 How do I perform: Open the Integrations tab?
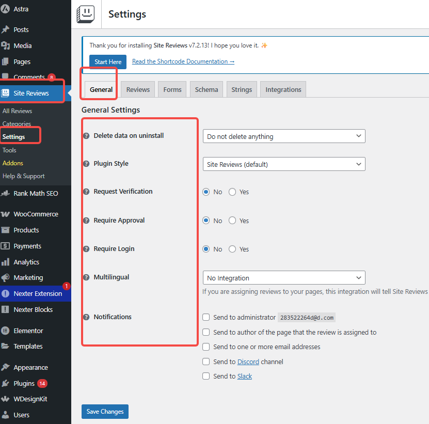coord(283,89)
